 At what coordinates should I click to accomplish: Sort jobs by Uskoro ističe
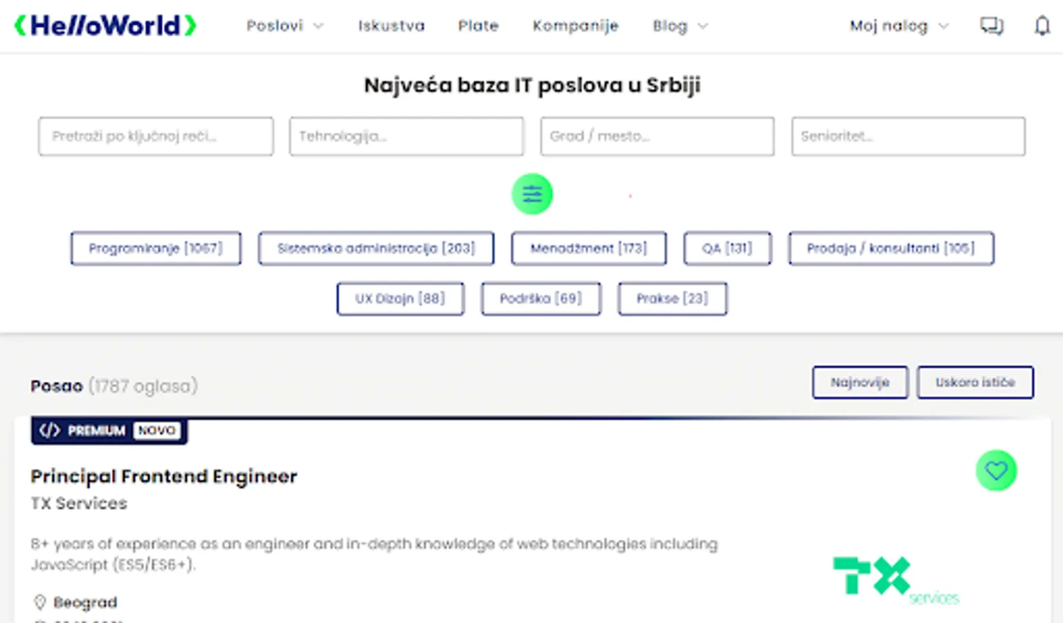click(x=974, y=382)
